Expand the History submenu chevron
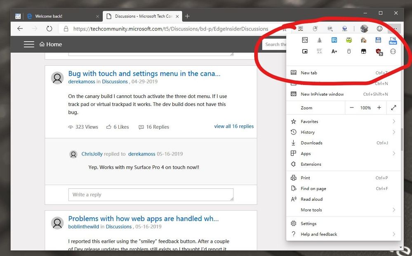The image size is (412, 256). point(394,132)
